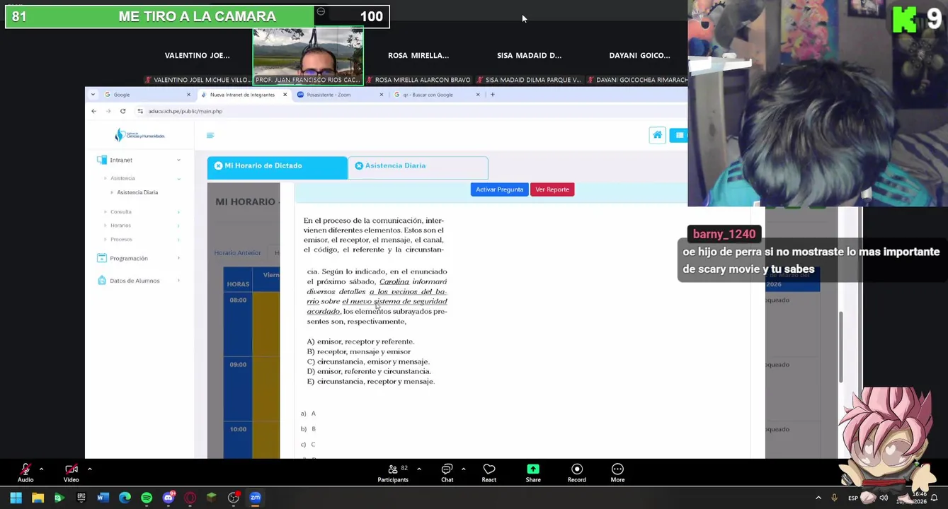Switch to Zoom taskbar icon

click(255, 498)
